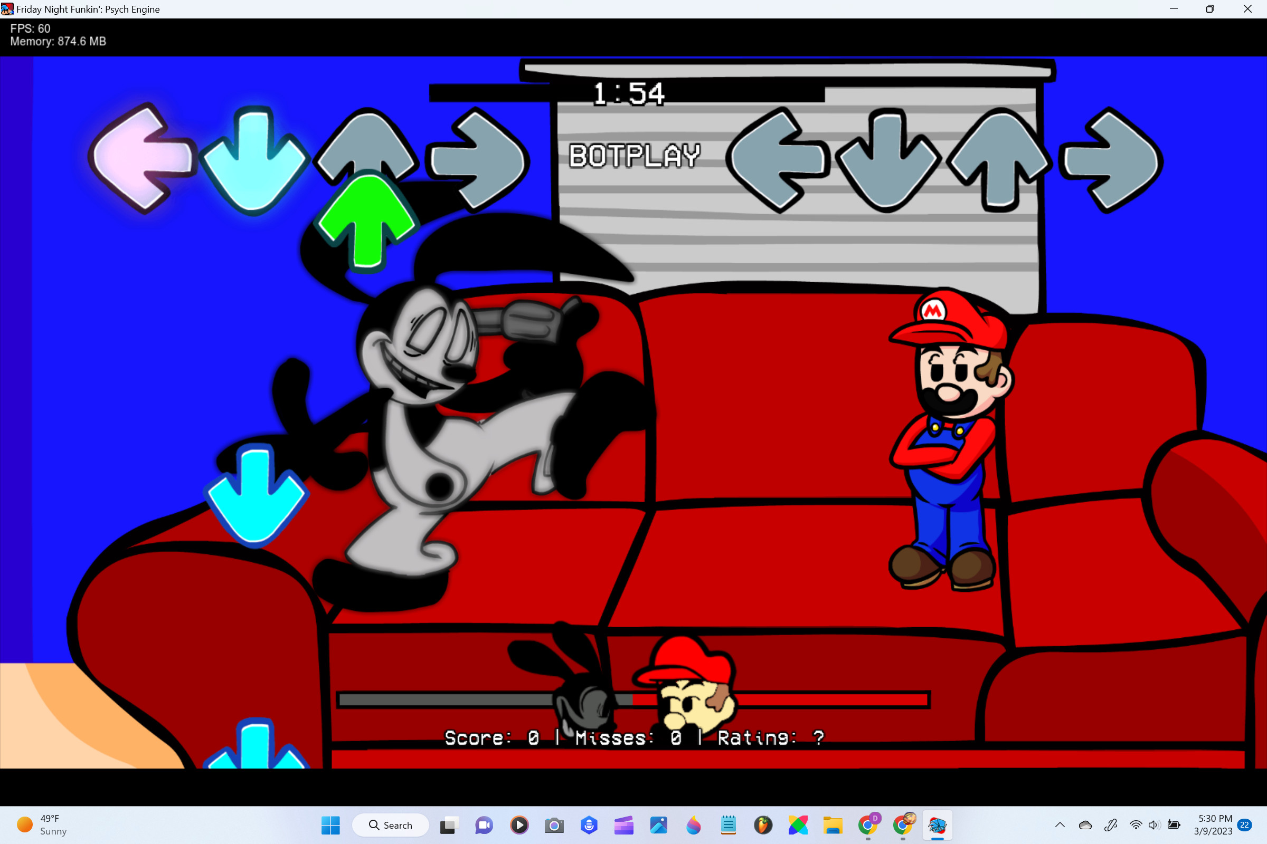View battery status in the tray
The height and width of the screenshot is (844, 1267).
(x=1174, y=824)
